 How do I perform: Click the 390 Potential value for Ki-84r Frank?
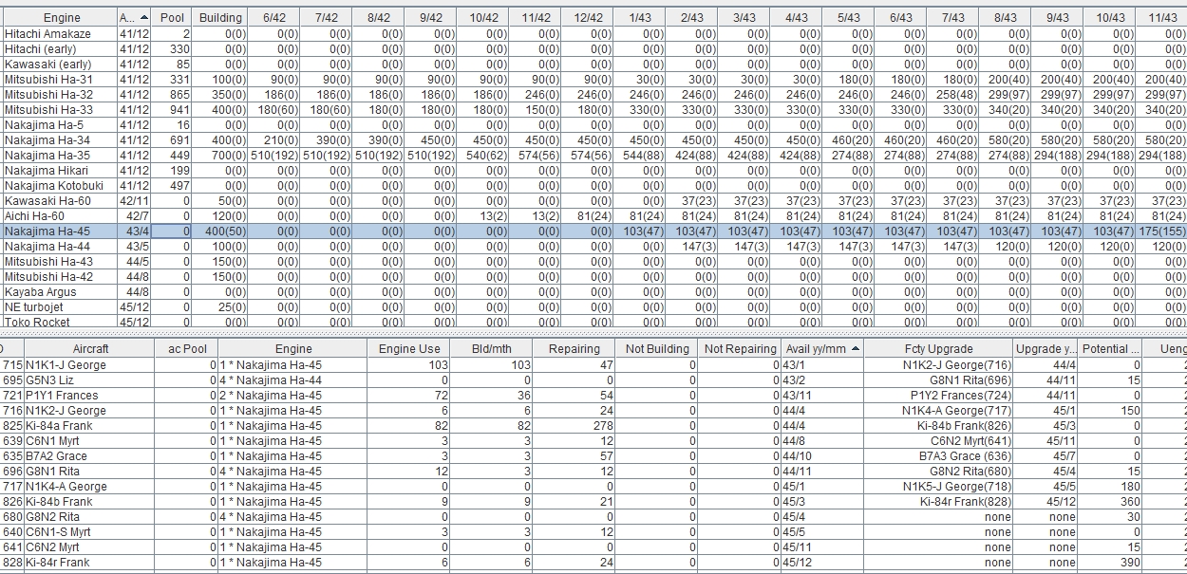[1111, 562]
